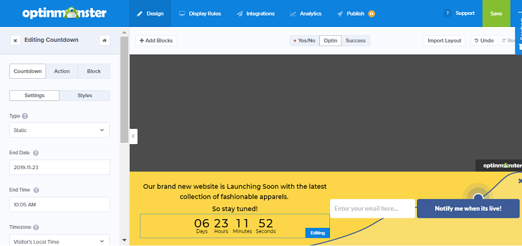Open the Type dropdown showing Static
This screenshot has width=522, height=246.
pyautogui.click(x=59, y=130)
